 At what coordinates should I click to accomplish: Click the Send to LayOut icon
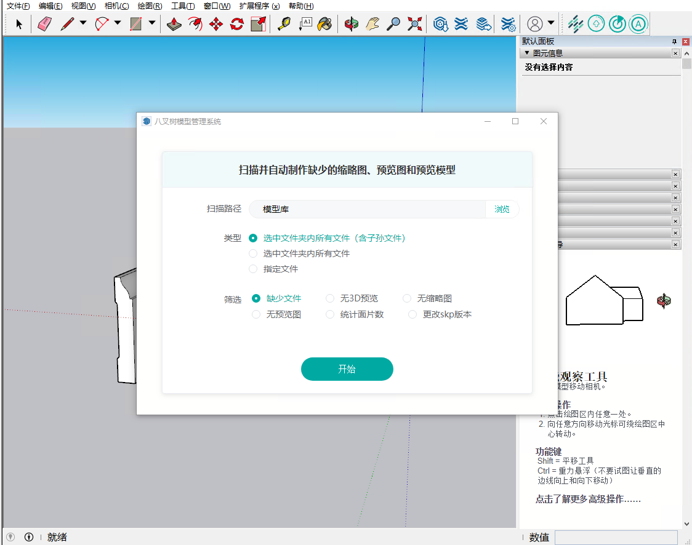pos(484,24)
